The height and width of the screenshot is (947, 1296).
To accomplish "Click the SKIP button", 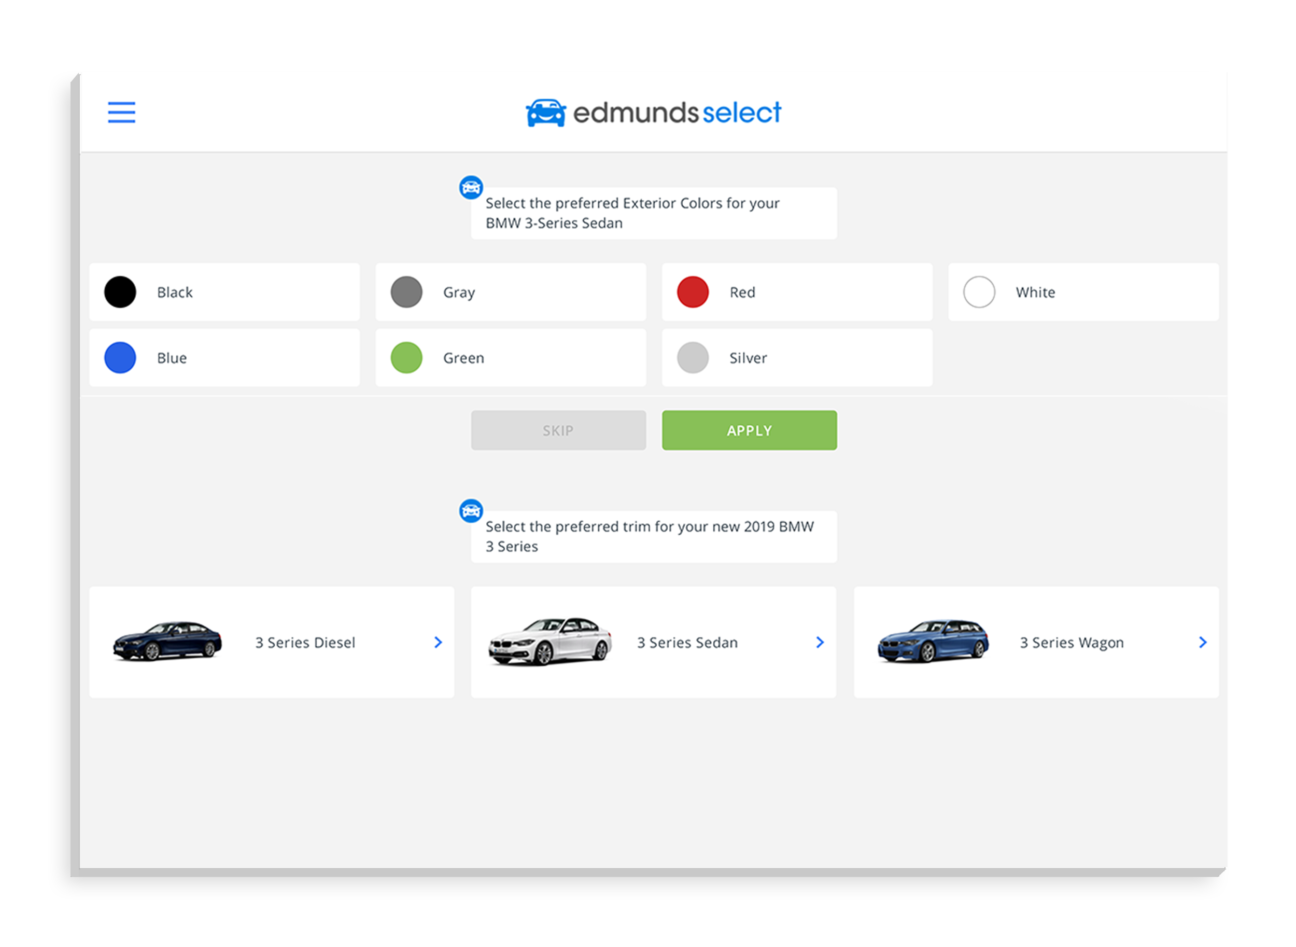I will (559, 430).
